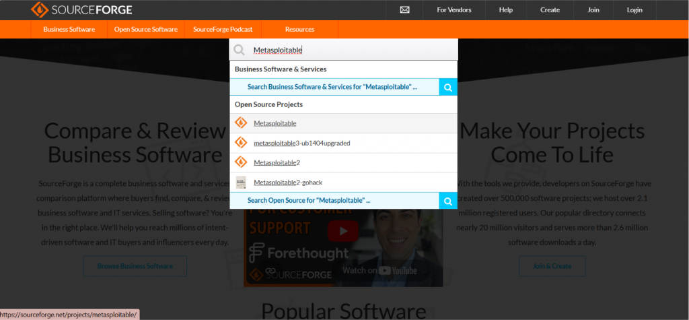Select the Metasploitable2-gohack suggestion
Image resolution: width=689 pixels, height=320 pixels.
click(x=343, y=182)
